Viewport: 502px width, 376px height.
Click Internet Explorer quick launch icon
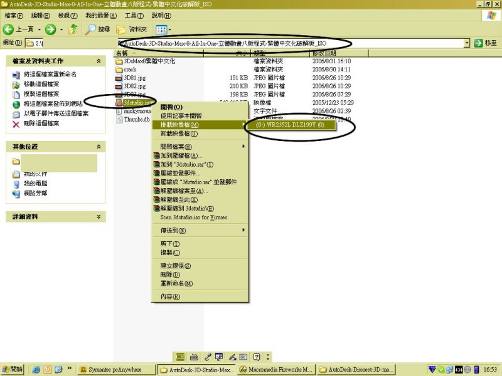point(36,370)
